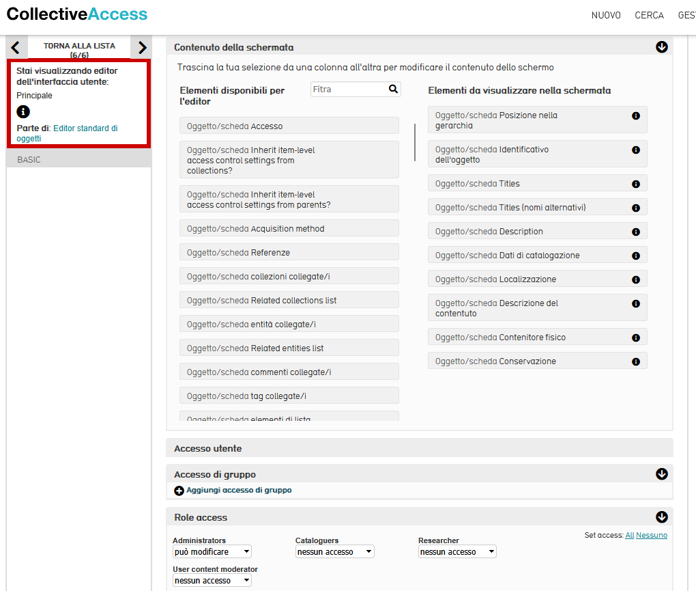Screen dimensions: 696x591
Task: Select Related entities list element
Action: tap(289, 348)
